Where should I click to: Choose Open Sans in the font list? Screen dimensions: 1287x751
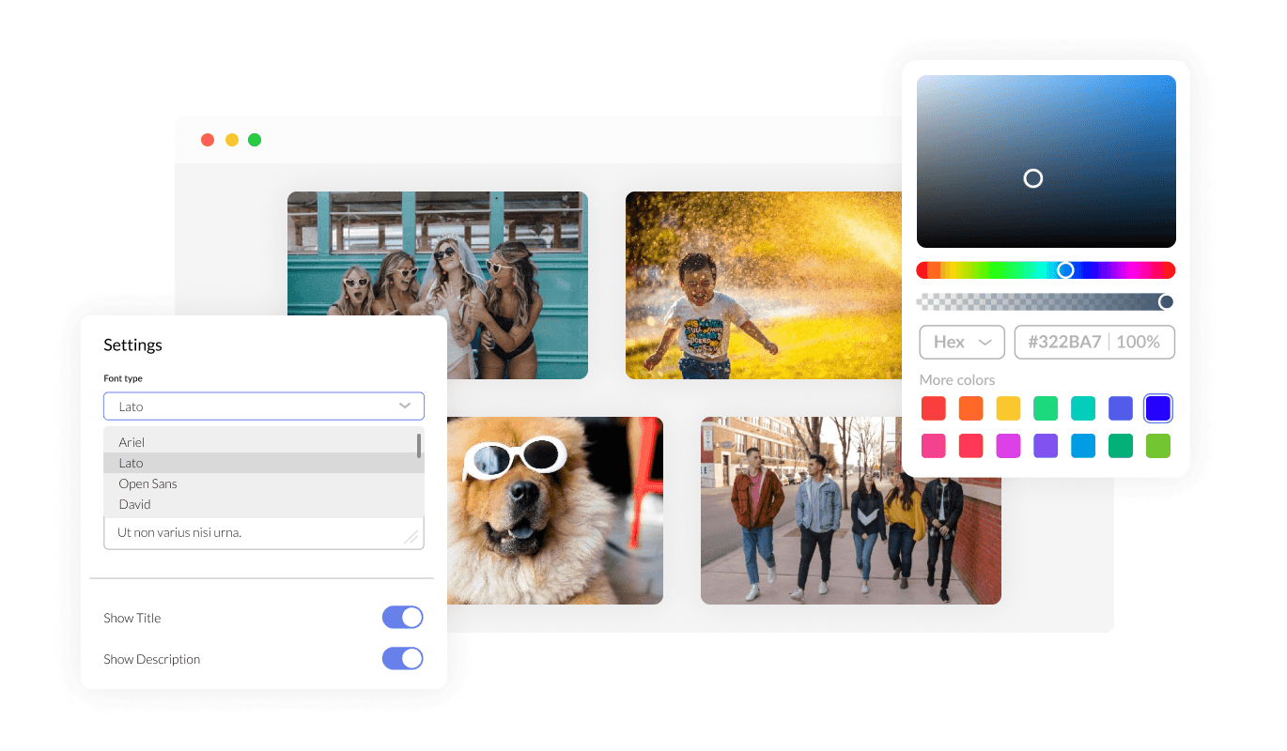point(147,483)
